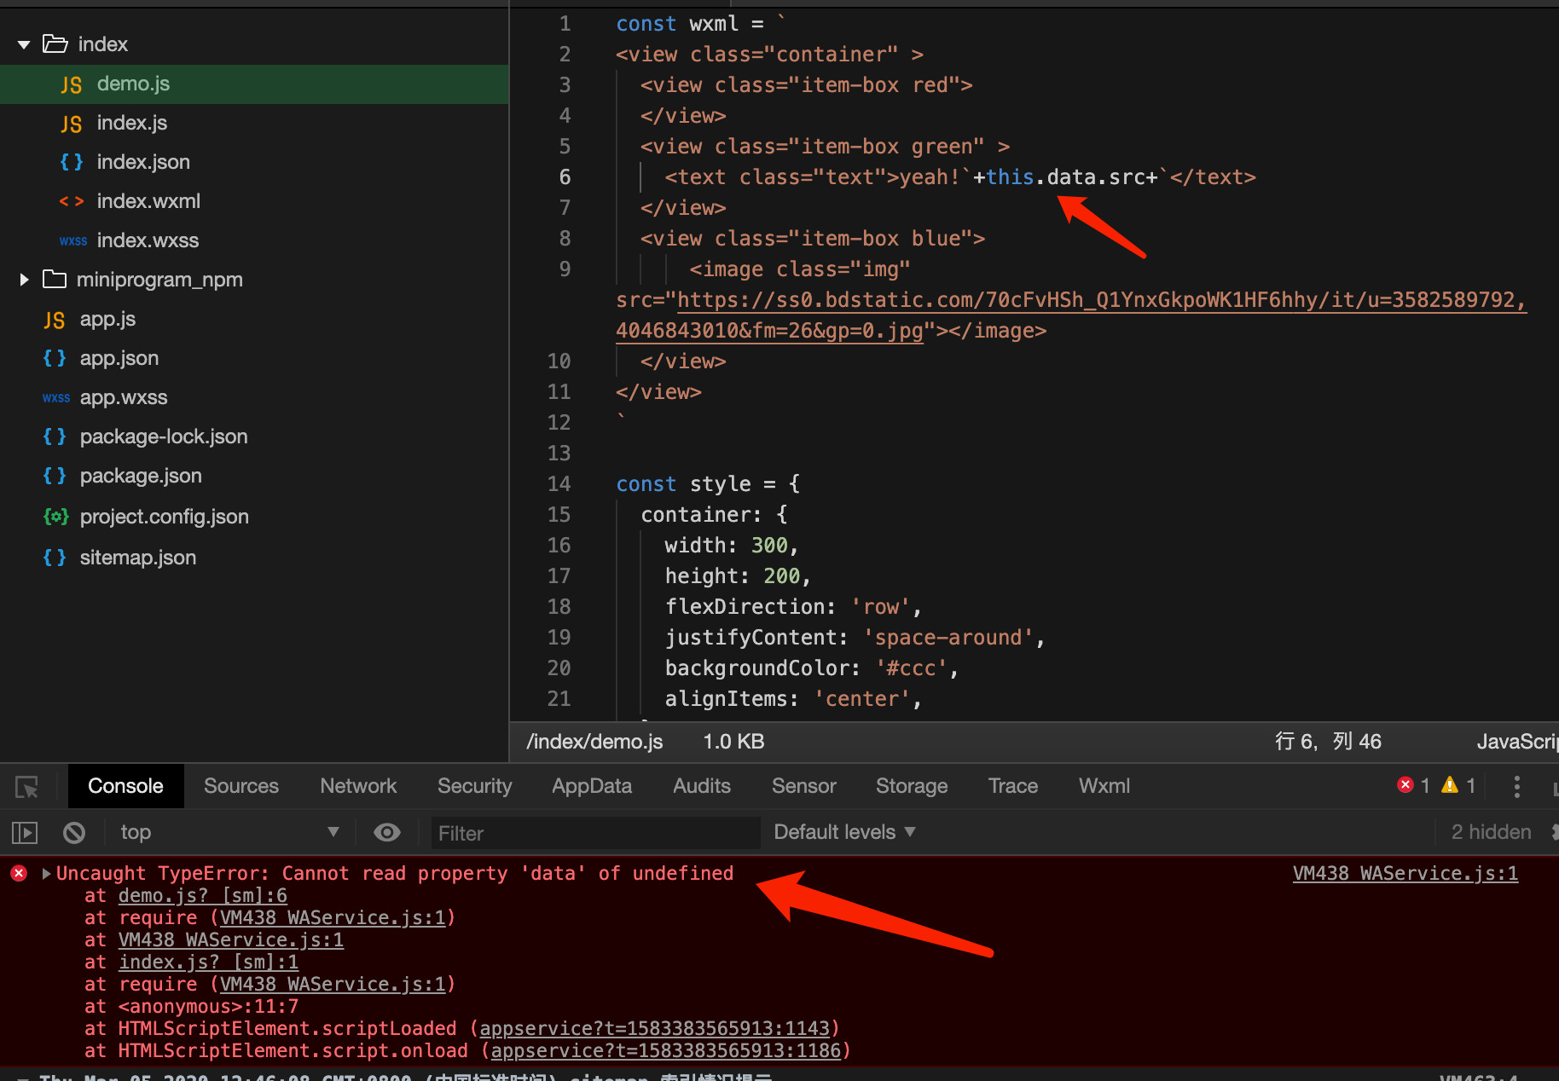This screenshot has width=1559, height=1081.
Task: Click the wxss icon beside index.wxss
Action: (x=73, y=241)
